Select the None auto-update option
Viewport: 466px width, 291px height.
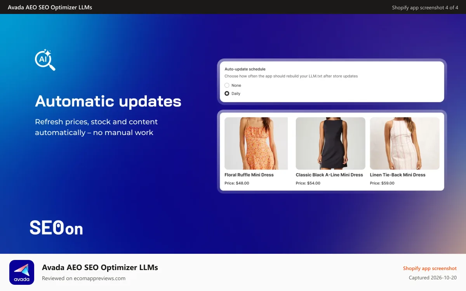point(227,85)
